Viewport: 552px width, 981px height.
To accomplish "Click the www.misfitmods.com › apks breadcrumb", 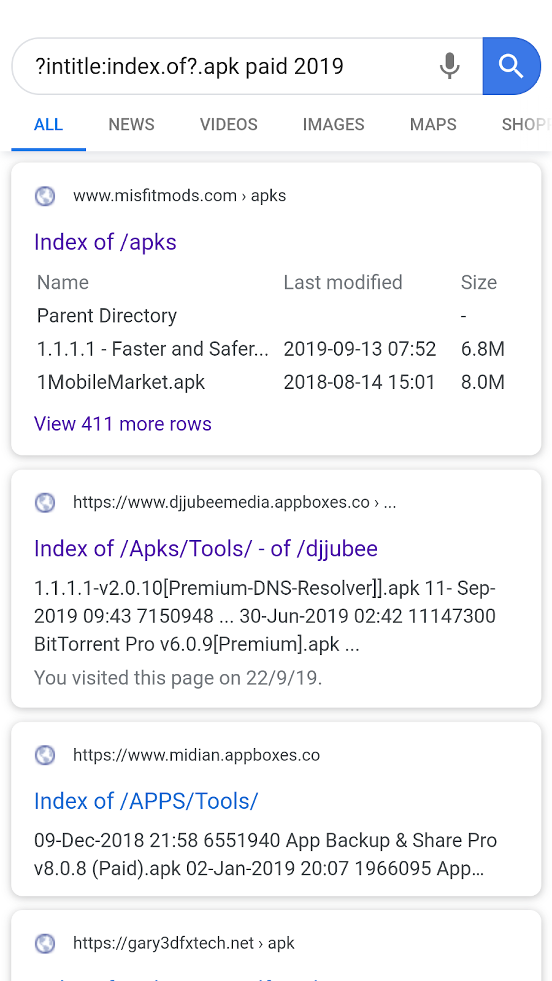I will 180,196.
